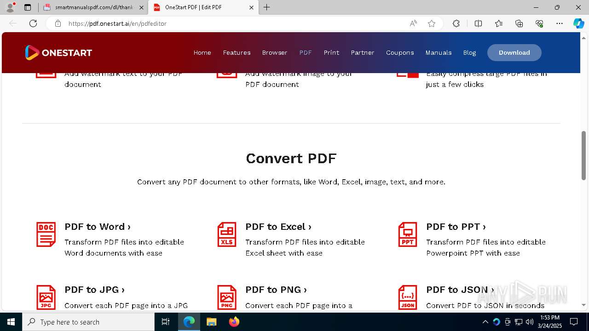
Task: Turn on Read aloud in address bar
Action: click(x=413, y=23)
